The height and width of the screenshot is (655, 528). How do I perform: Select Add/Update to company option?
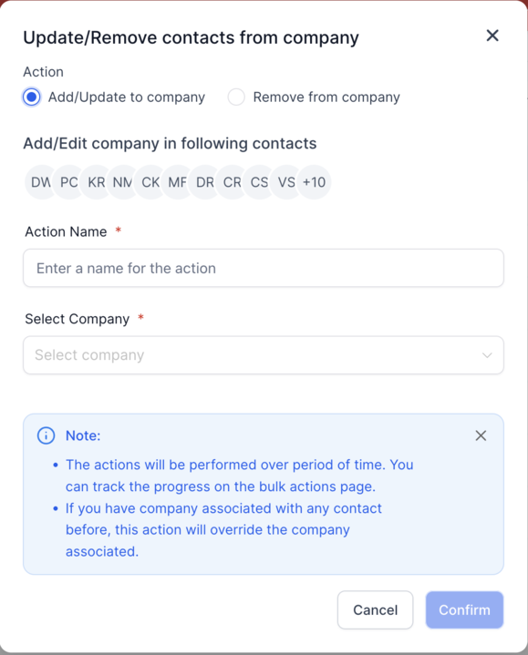point(32,97)
